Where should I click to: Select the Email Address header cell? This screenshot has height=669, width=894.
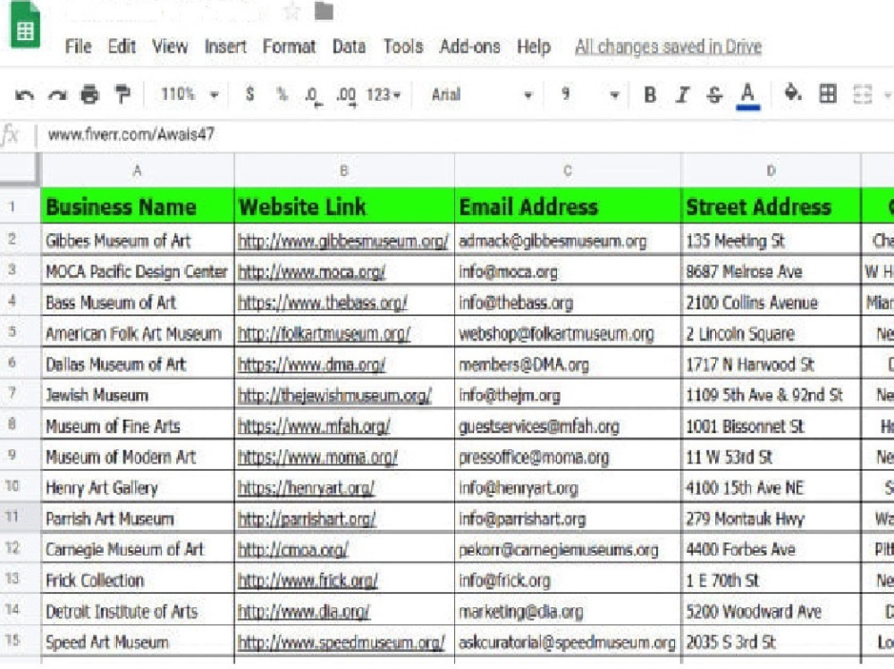tap(568, 205)
